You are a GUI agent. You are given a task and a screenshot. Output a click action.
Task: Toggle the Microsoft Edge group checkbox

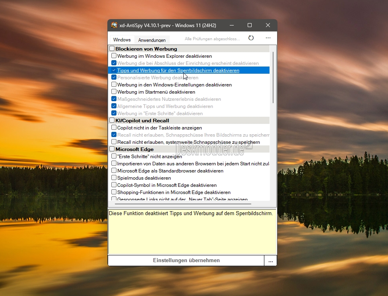click(112, 149)
